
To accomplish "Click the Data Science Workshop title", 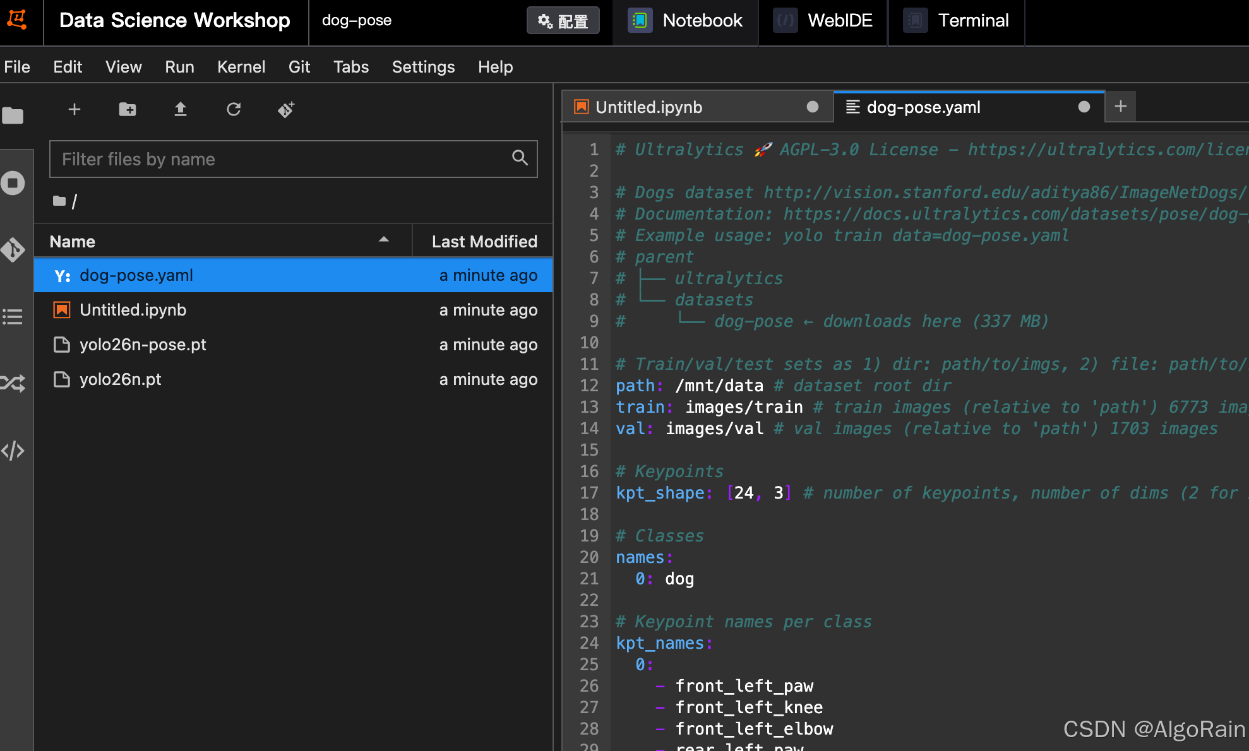I will click(175, 20).
